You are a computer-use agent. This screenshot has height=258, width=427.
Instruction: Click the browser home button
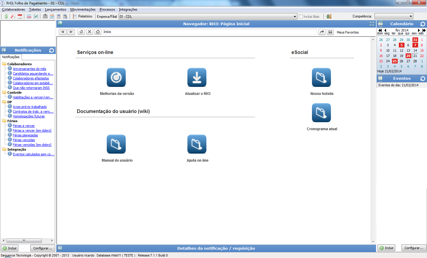[x=98, y=32]
